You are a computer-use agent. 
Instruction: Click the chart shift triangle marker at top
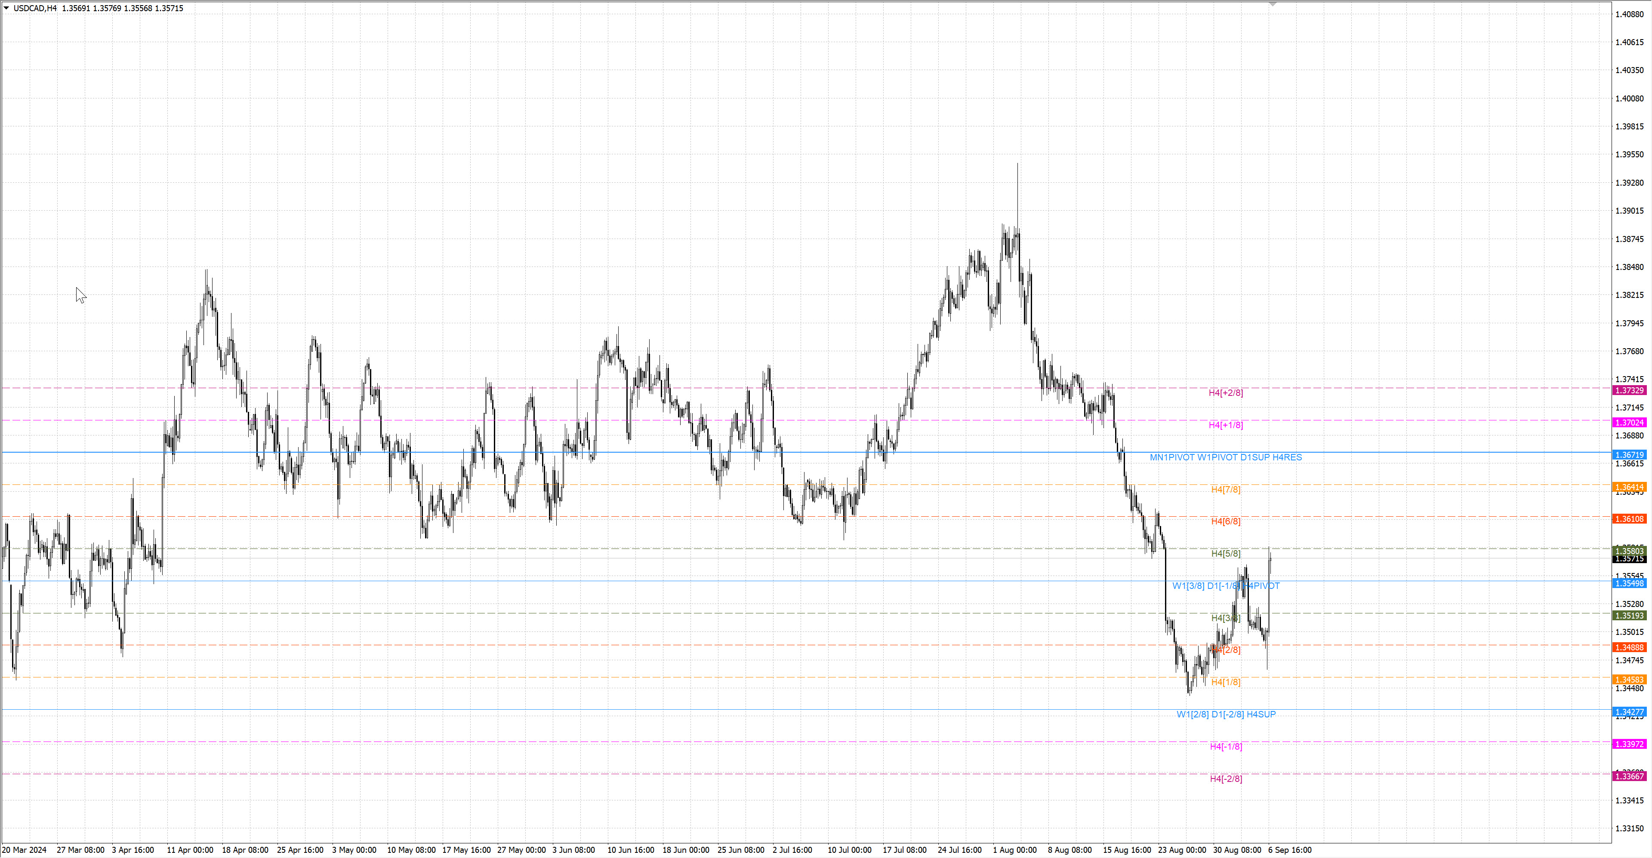[1273, 4]
